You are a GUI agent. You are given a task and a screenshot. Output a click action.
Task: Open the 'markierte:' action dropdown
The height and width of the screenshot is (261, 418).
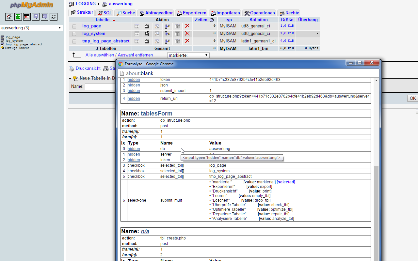[x=188, y=55]
